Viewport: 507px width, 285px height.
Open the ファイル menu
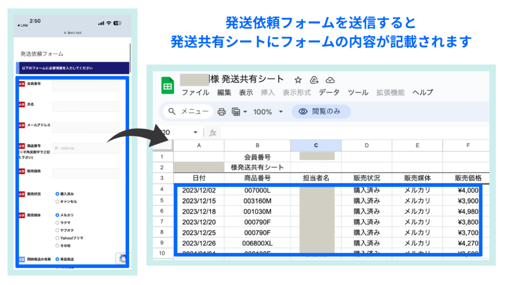click(x=195, y=93)
